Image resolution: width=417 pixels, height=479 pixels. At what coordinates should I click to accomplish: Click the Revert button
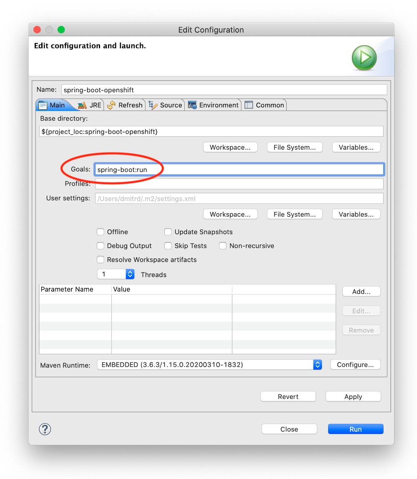(x=288, y=396)
